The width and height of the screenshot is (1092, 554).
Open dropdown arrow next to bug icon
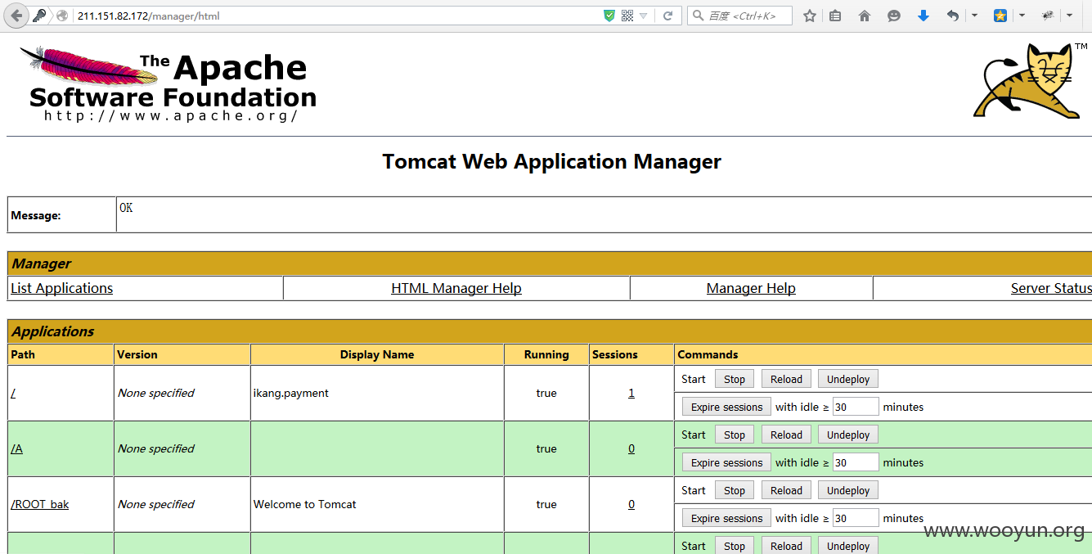tap(1069, 16)
